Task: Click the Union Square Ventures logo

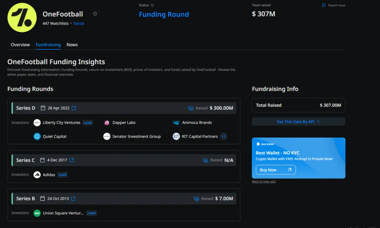Action: click(x=37, y=213)
